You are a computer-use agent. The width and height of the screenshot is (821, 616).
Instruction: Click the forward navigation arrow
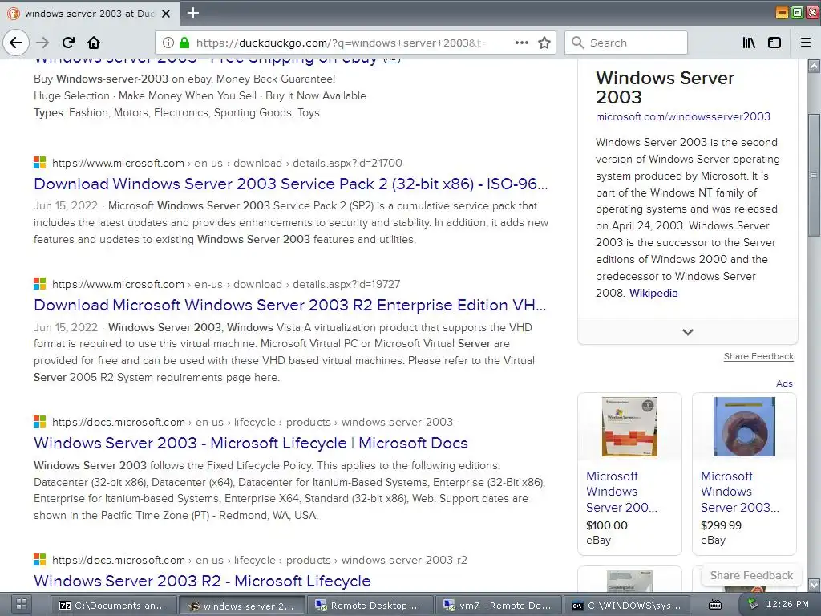pyautogui.click(x=43, y=43)
